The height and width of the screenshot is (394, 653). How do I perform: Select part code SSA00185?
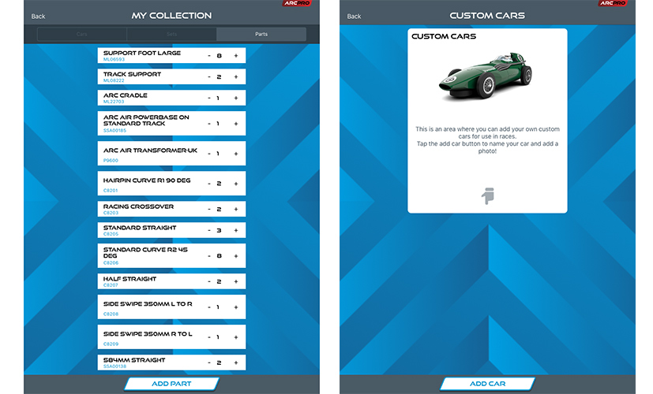[114, 131]
